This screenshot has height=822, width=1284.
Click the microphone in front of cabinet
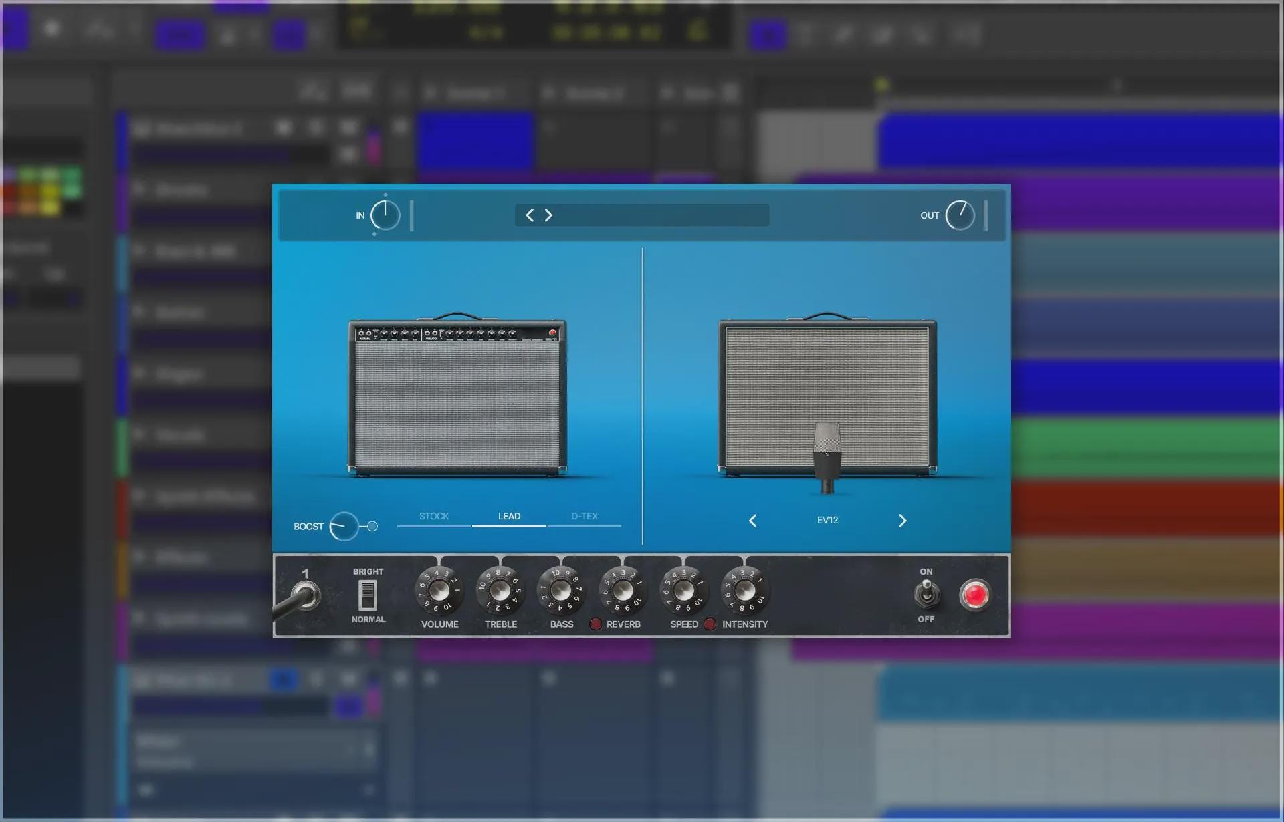click(x=828, y=458)
